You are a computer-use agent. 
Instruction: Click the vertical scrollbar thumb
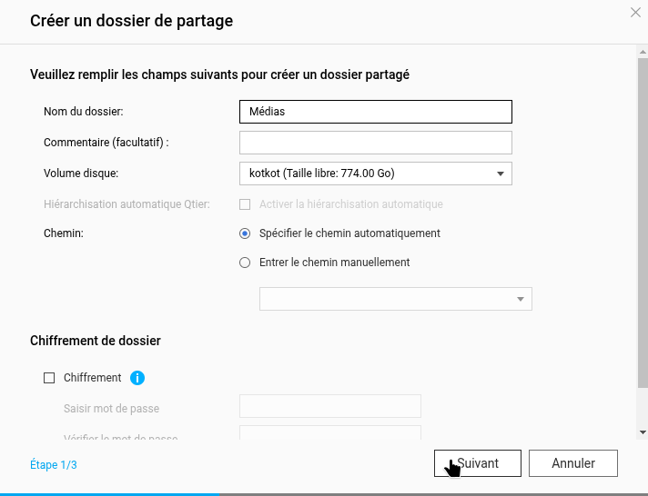tap(643, 223)
